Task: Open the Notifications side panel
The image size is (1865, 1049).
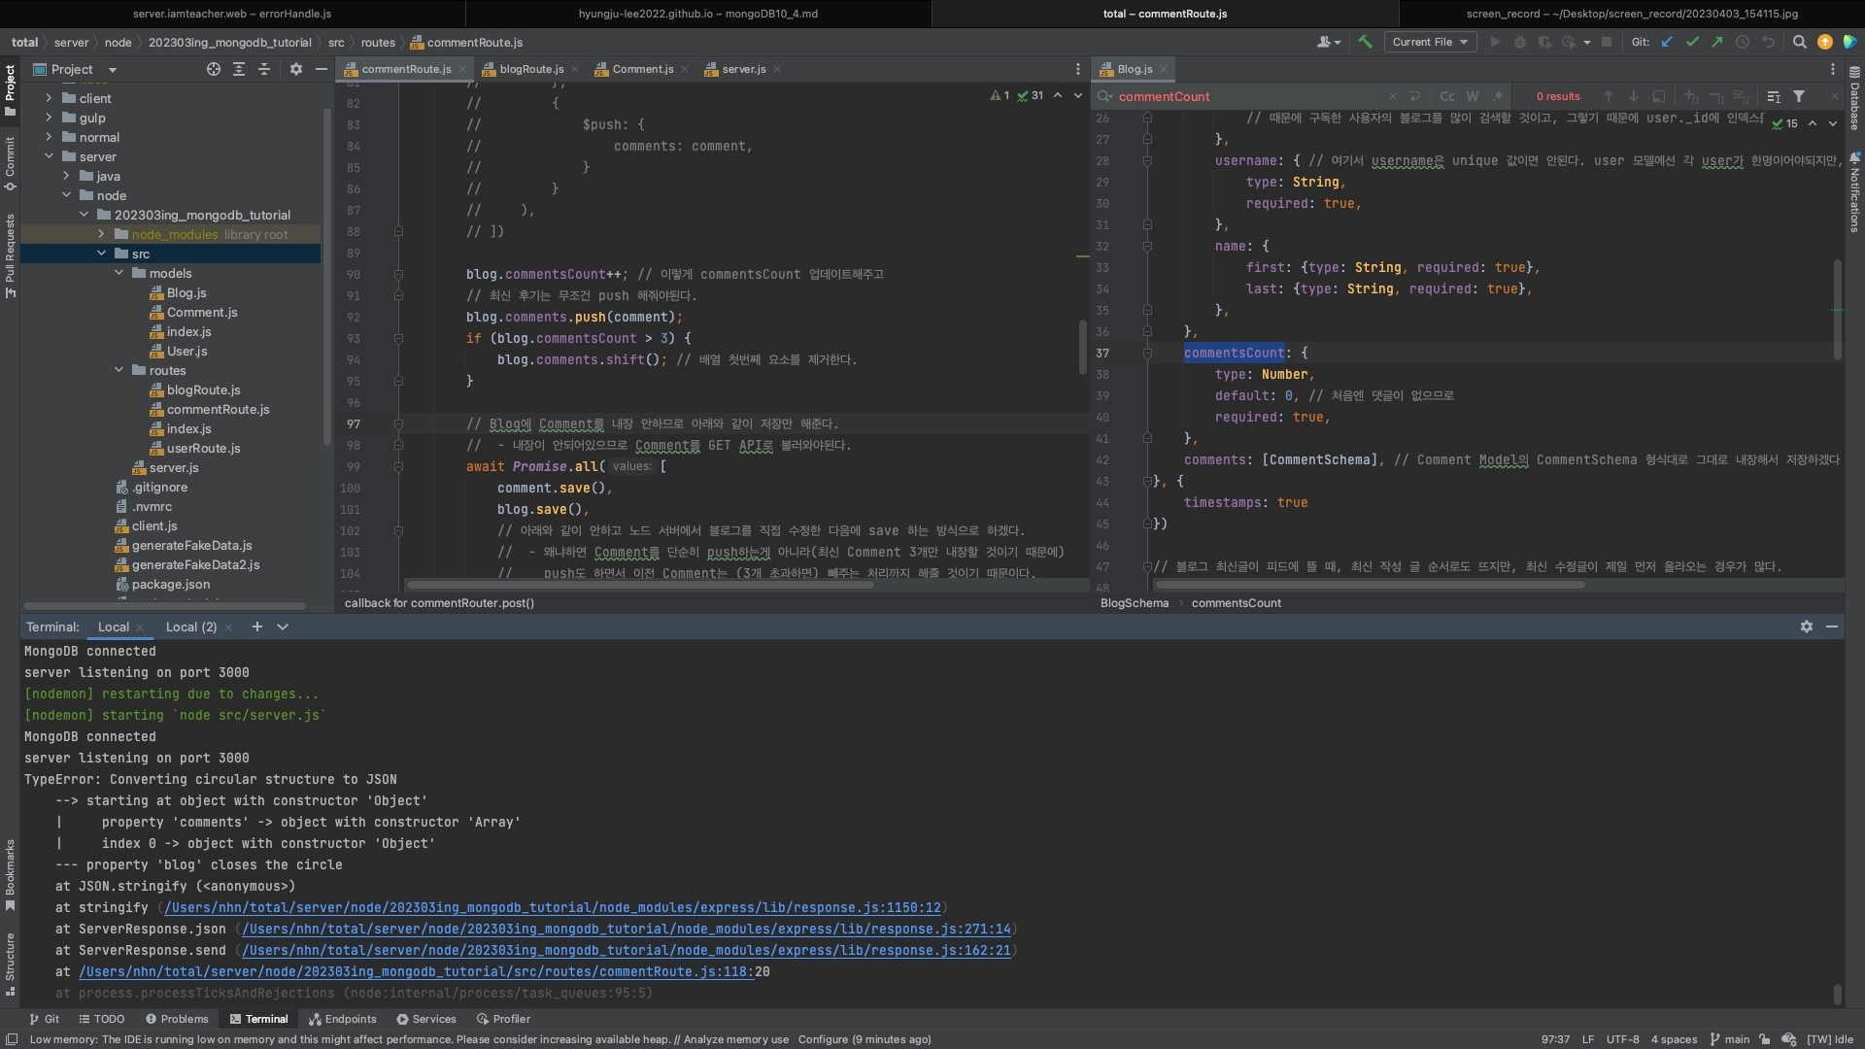Action: tap(1854, 192)
